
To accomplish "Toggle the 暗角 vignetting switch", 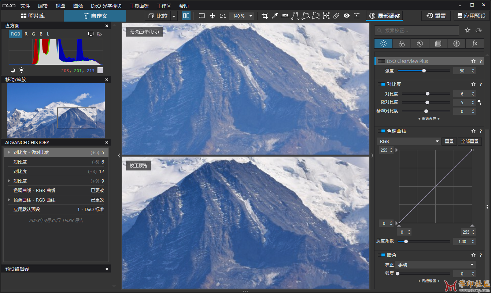I will 381,255.
